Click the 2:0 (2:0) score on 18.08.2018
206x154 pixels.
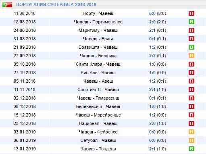[158, 22]
